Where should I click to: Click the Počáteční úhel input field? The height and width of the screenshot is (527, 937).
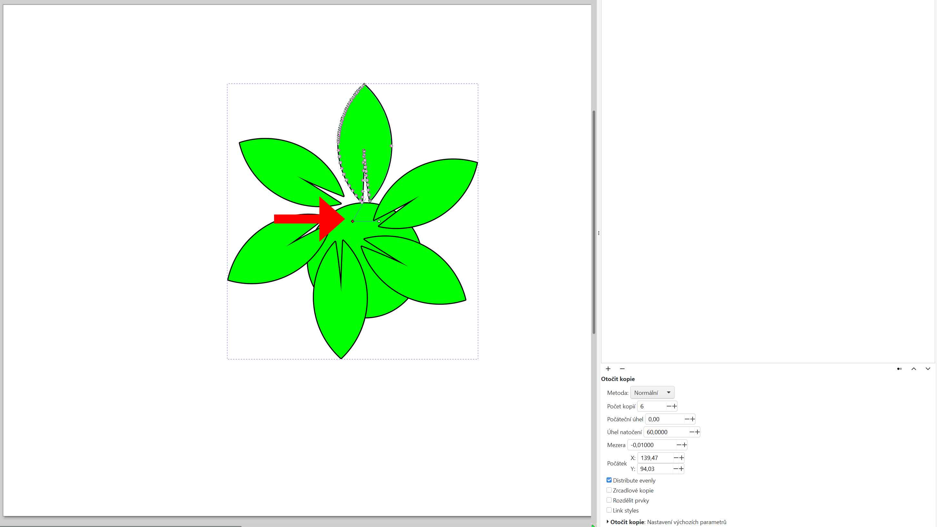(x=664, y=419)
